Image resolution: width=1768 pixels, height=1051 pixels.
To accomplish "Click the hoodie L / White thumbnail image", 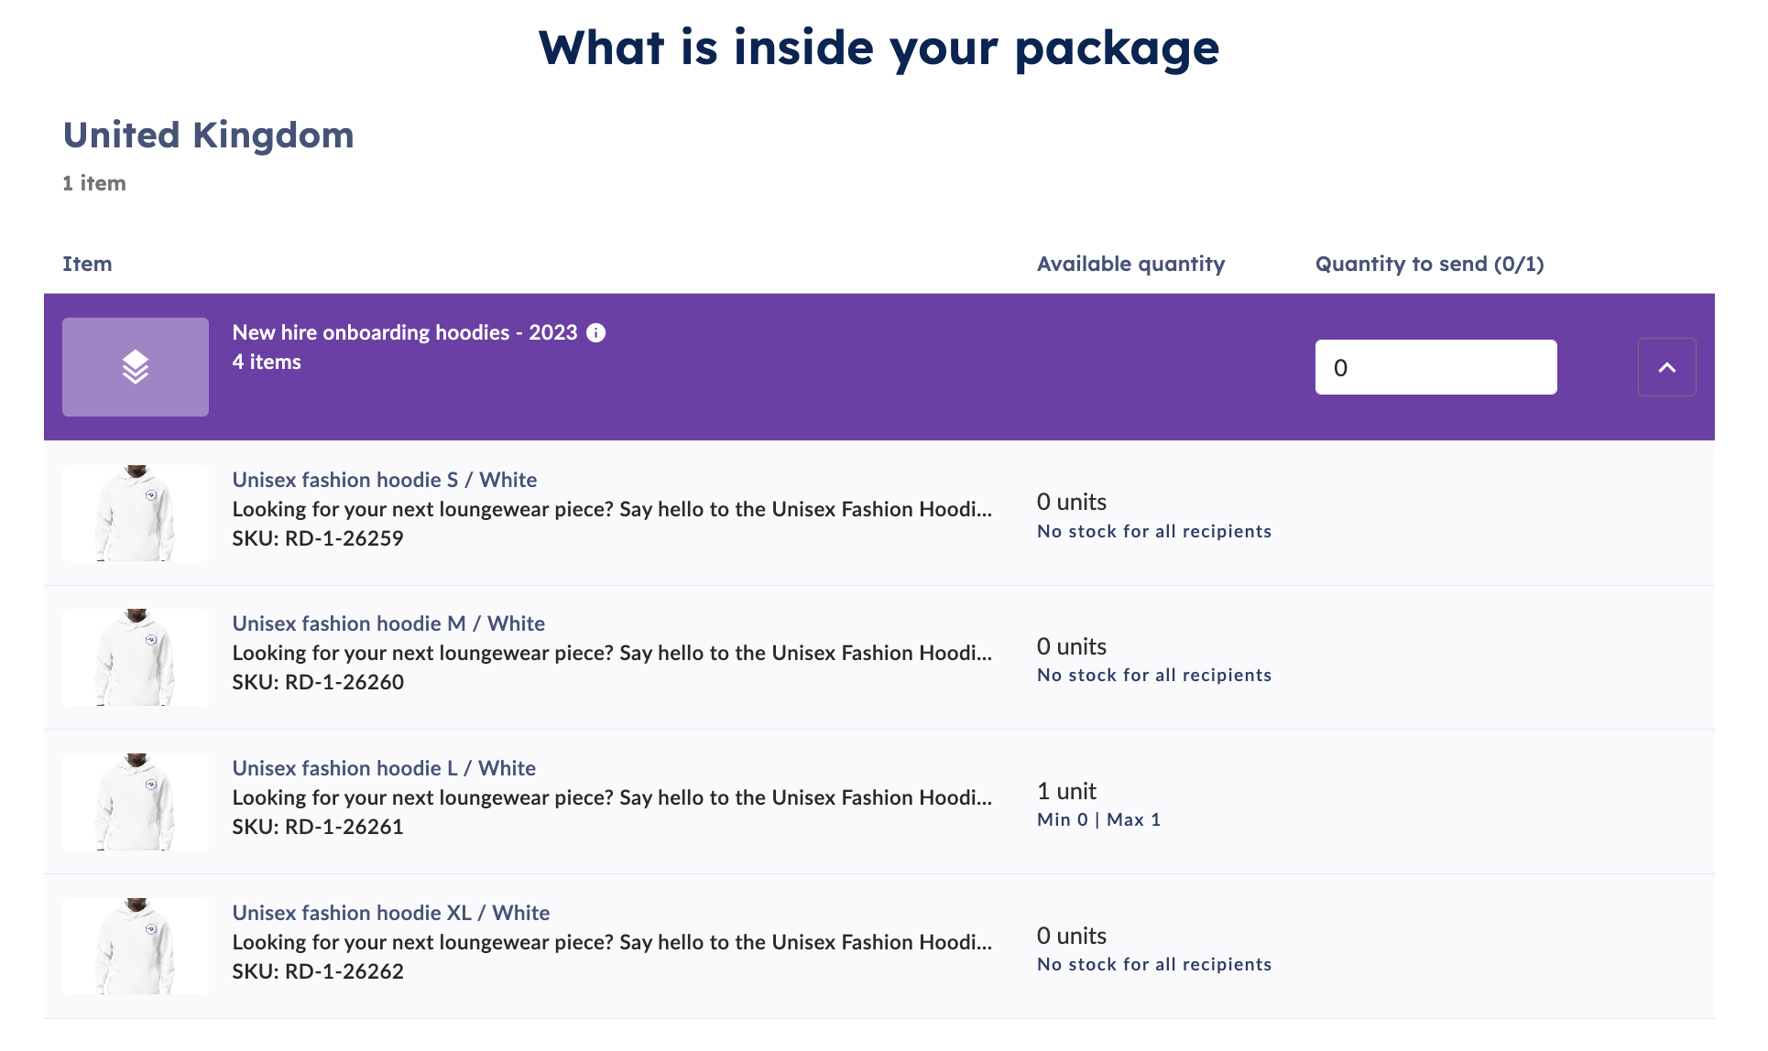I will 136,802.
